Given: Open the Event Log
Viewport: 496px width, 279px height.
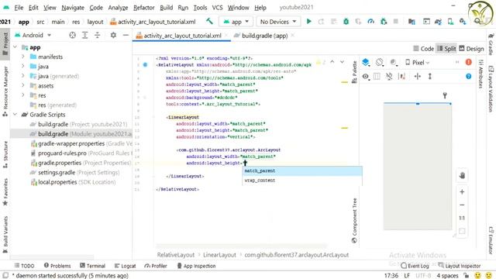Looking at the screenshot, I should tap(415, 266).
